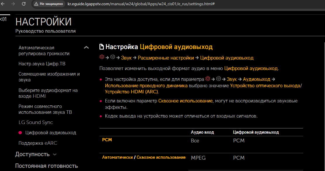This screenshot has width=325, height=171.
Task: Open Поддержка eARC sidebar item
Action: click(x=37, y=143)
